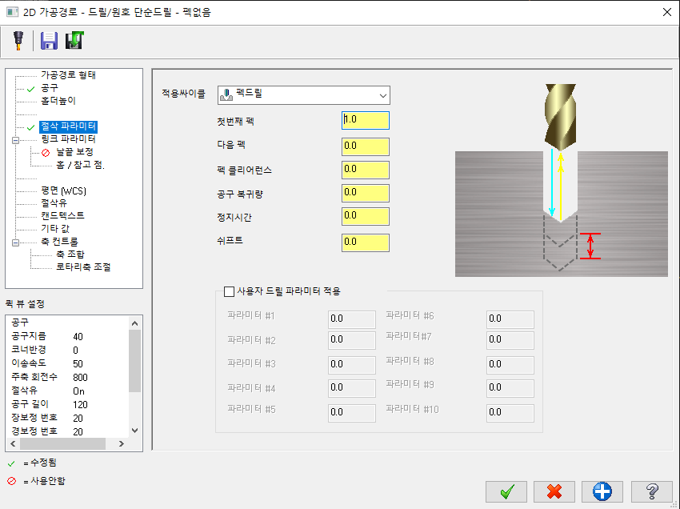Screen dimensions: 680x509
Task: Click the 첫번째 펙 input field
Action: point(365,120)
